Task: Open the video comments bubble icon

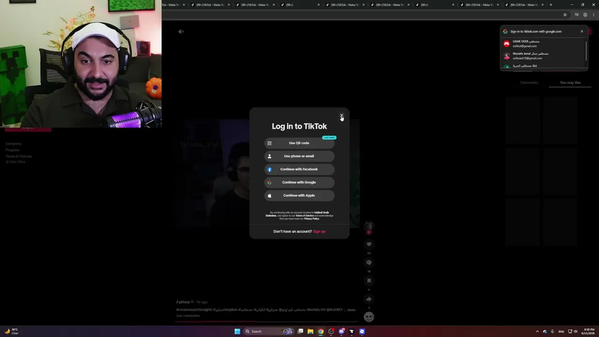Action: click(369, 262)
